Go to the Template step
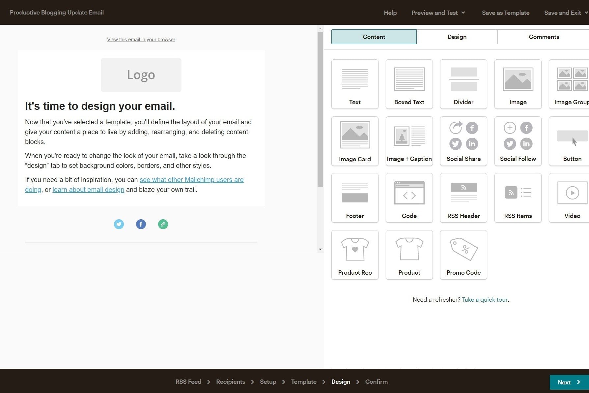This screenshot has width=589, height=393. click(304, 381)
